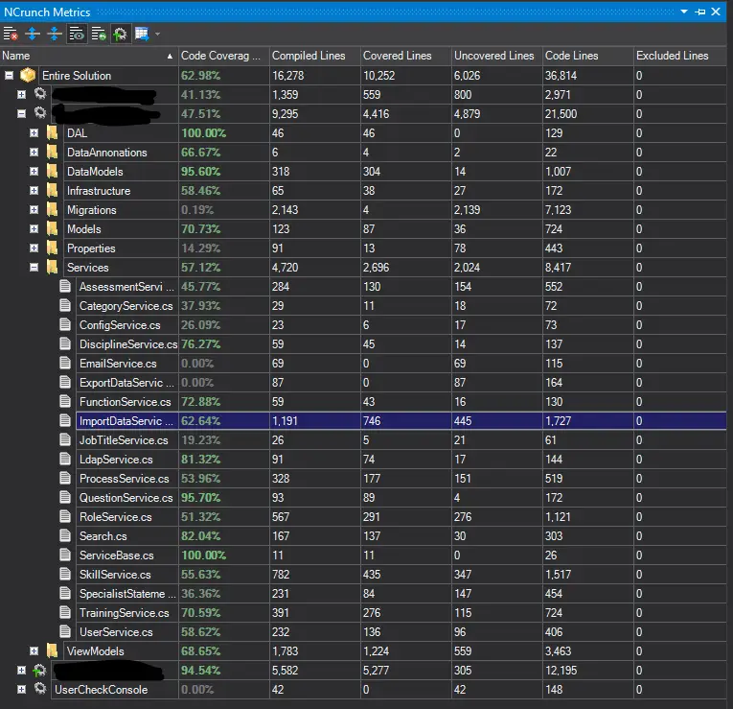Sort by the Excluded Lines column header
The width and height of the screenshot is (733, 709).
pos(680,56)
